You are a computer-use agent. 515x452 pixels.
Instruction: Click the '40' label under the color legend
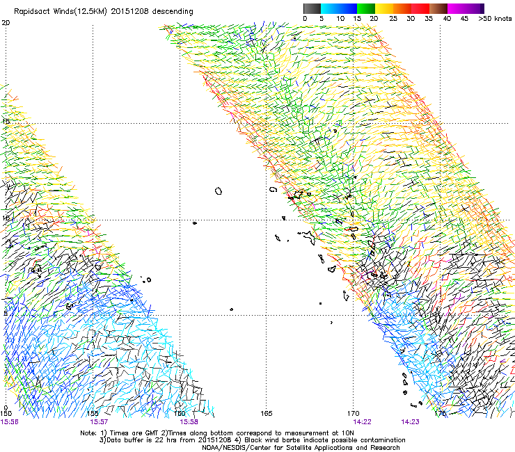pyautogui.click(x=447, y=19)
